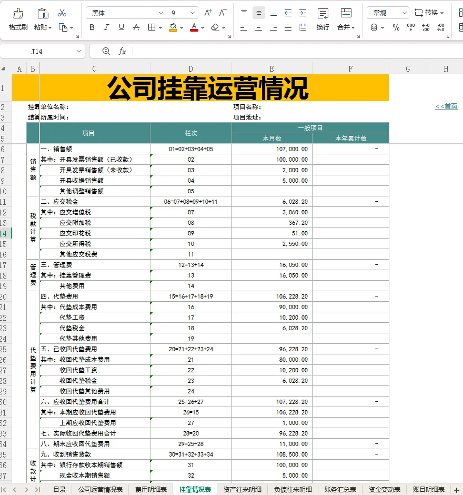Go to previous sheet navigation arrow
Image resolution: width=463 pixels, height=495 pixels.
[x=15, y=490]
